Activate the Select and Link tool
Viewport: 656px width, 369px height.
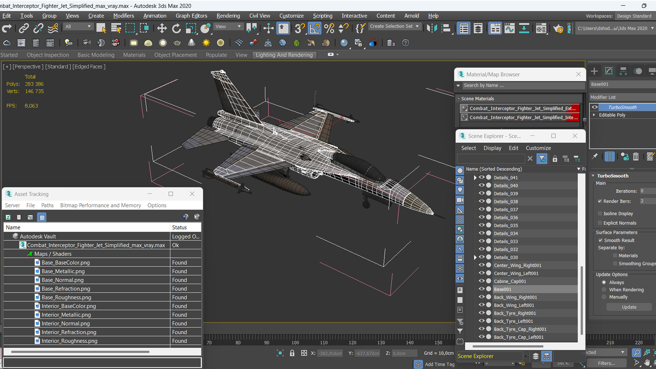(x=24, y=28)
